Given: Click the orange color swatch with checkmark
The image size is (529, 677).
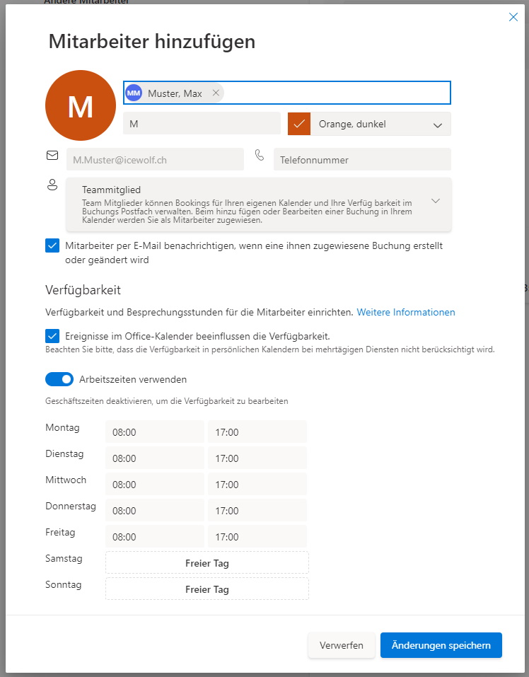Looking at the screenshot, I should point(299,124).
